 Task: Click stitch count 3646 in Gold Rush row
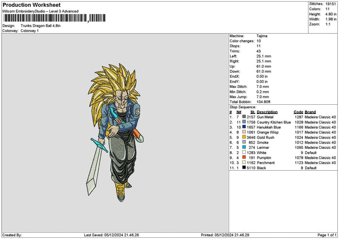coord(251,138)
